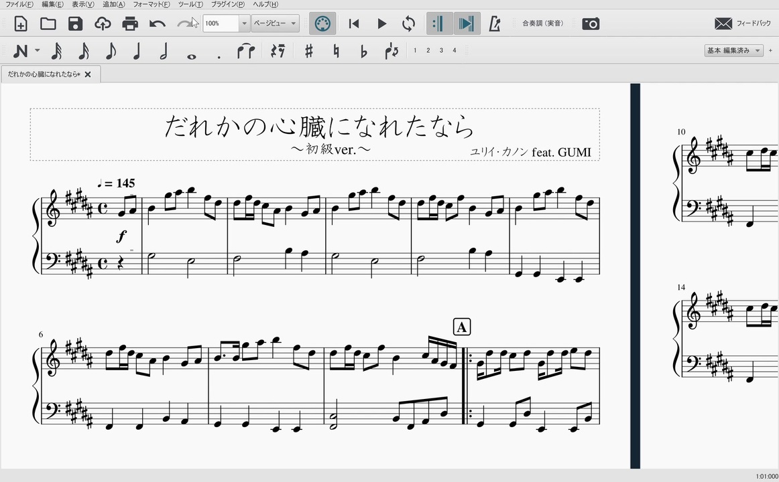Screen dimensions: 779x482
Task: Toggle pan score during playback
Action: 467,23
